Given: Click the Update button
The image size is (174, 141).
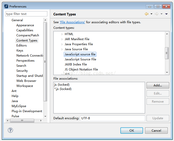Looking at the screenshot, I should (x=158, y=118).
